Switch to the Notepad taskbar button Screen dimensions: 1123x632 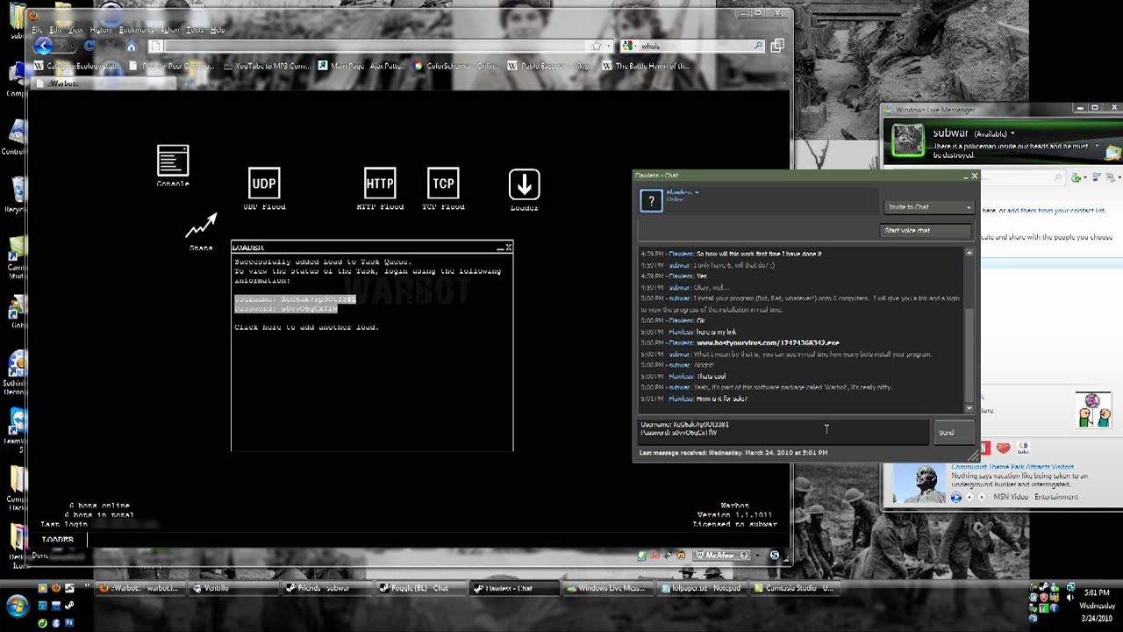tap(701, 588)
